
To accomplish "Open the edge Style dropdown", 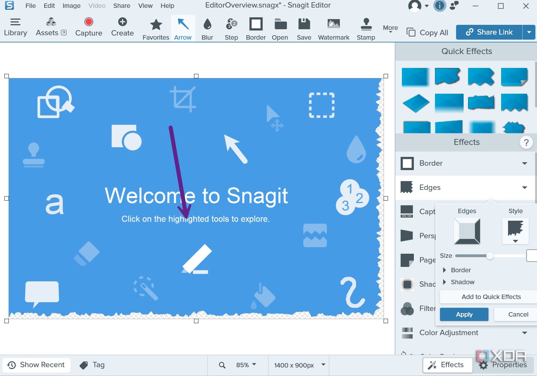I will point(515,232).
